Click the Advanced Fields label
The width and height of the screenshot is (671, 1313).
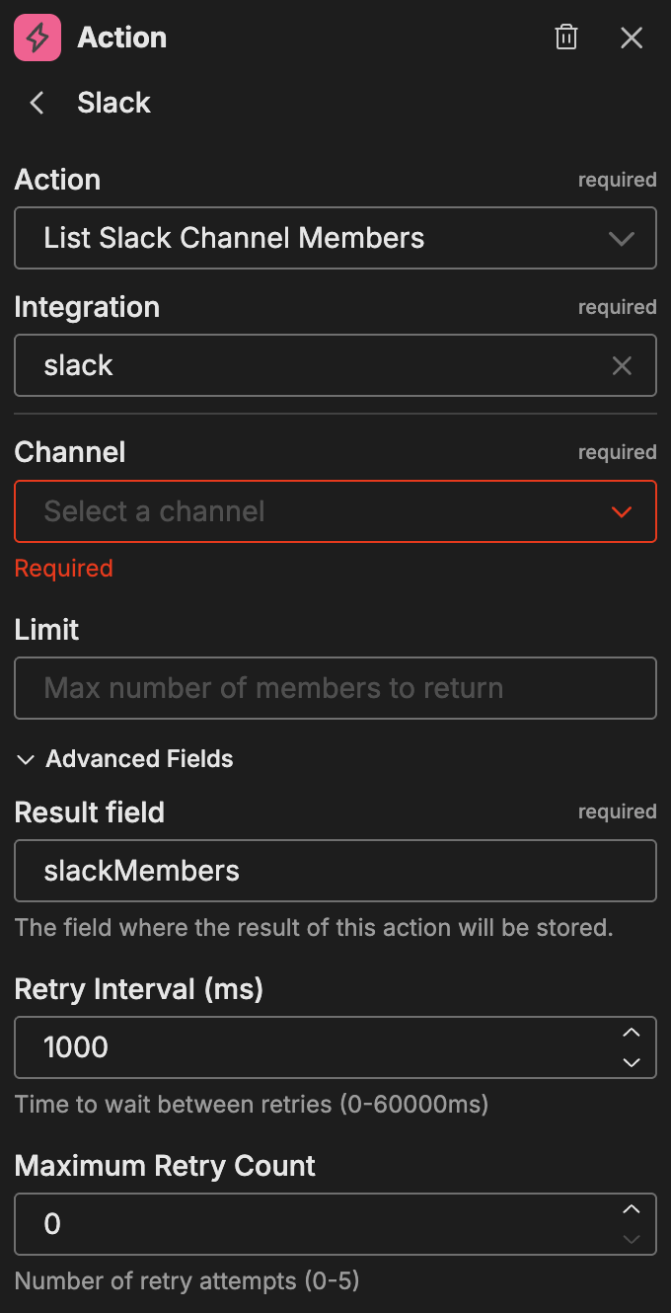pos(139,759)
